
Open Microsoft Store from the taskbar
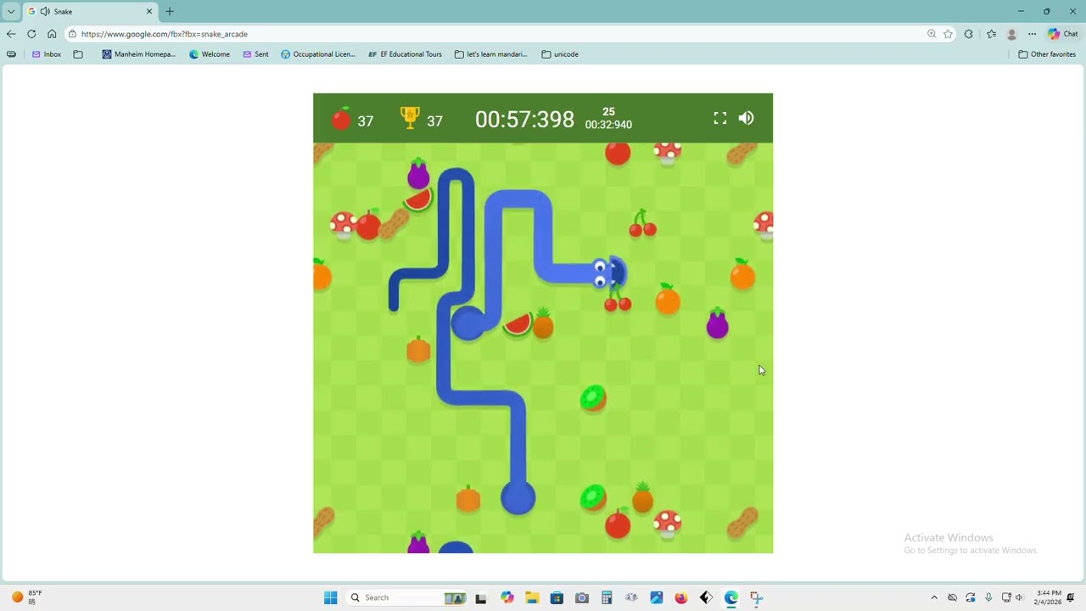pyautogui.click(x=557, y=597)
